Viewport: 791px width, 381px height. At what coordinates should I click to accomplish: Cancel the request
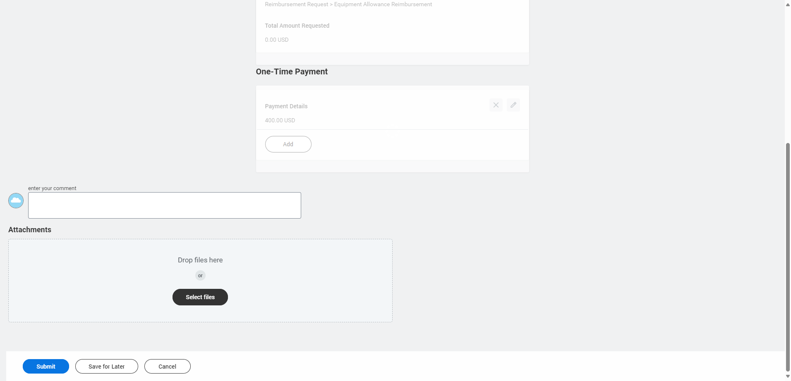point(168,367)
